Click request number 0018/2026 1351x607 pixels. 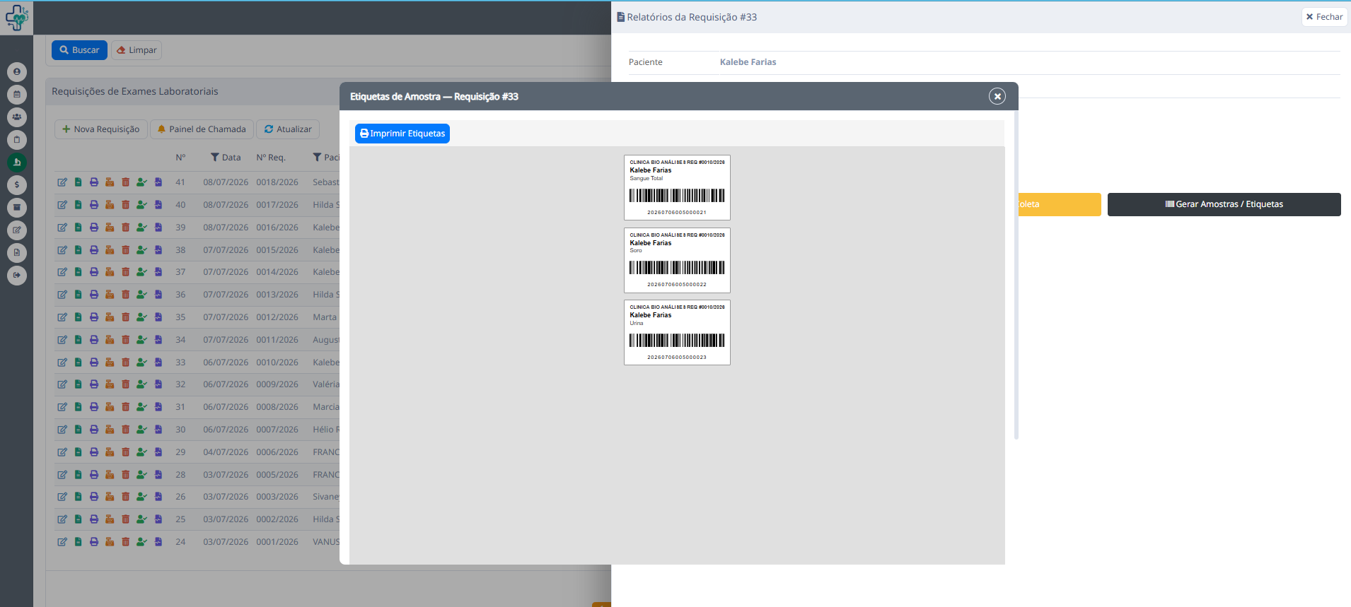(277, 182)
